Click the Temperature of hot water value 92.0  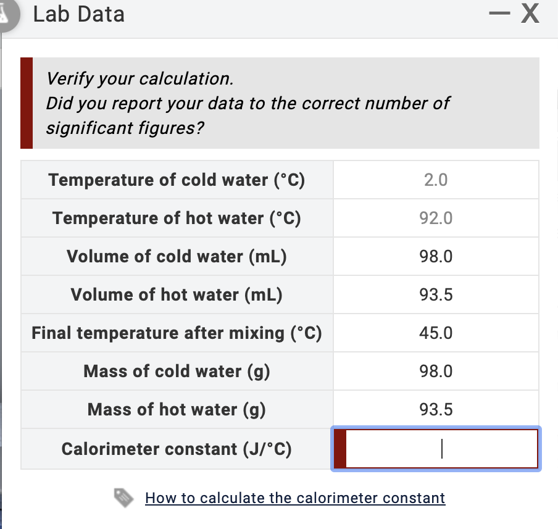point(436,217)
